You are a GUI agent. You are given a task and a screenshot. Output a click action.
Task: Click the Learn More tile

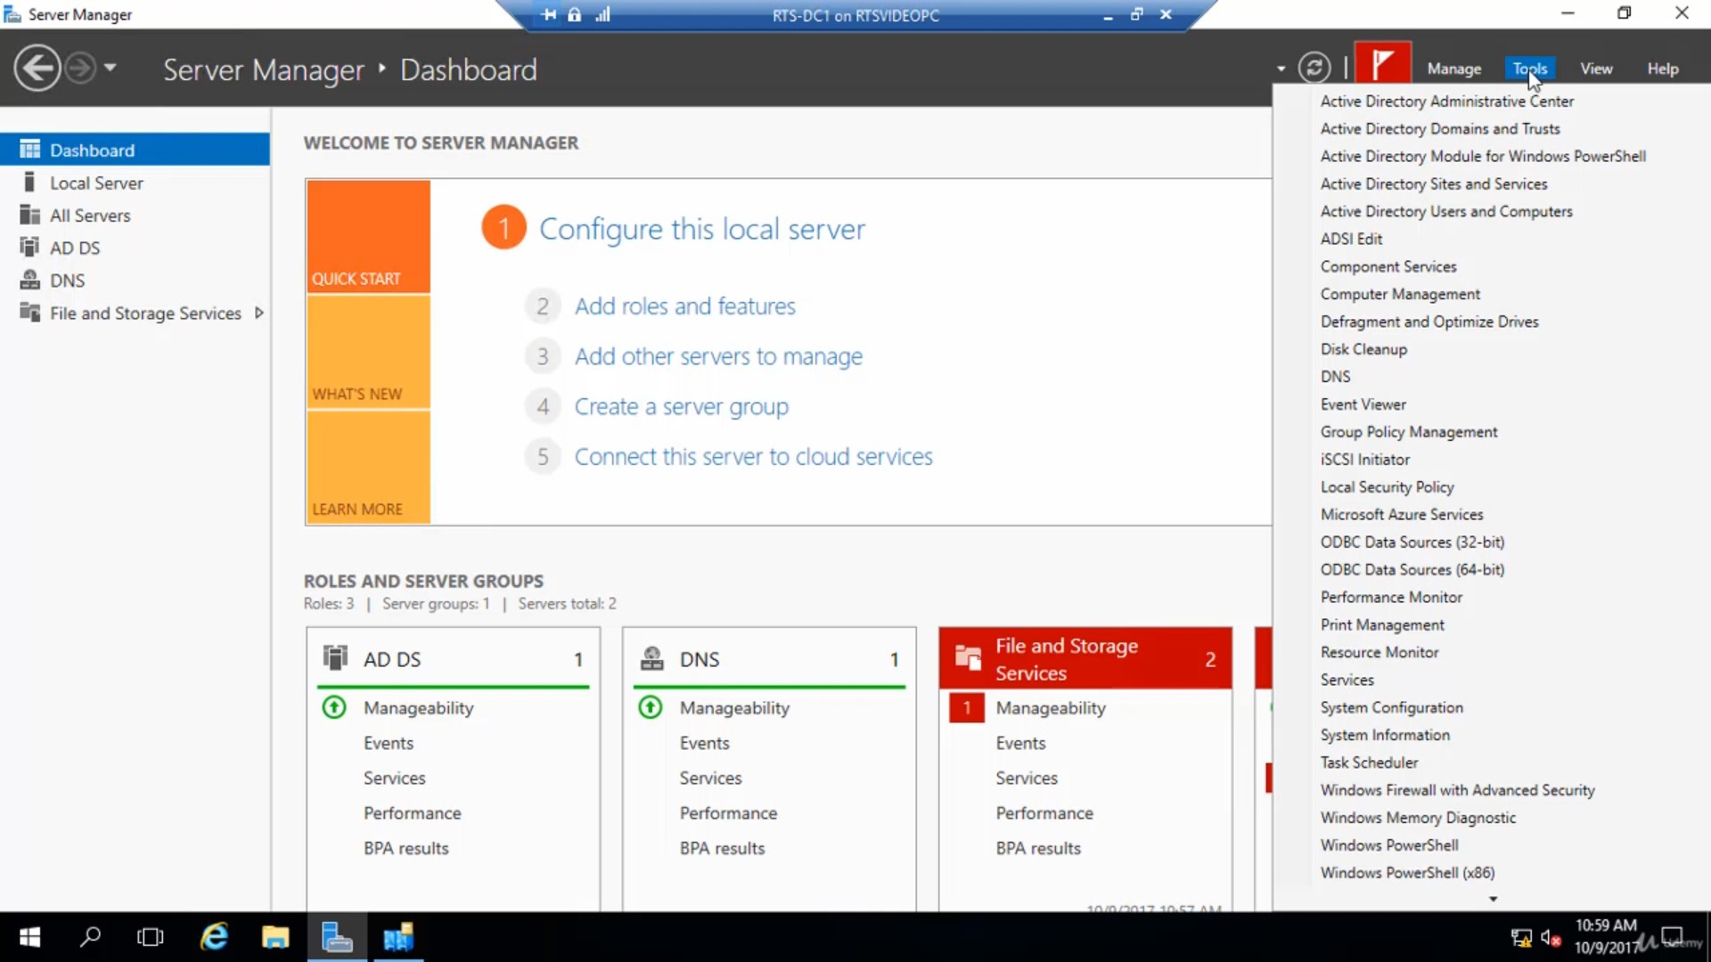(368, 468)
